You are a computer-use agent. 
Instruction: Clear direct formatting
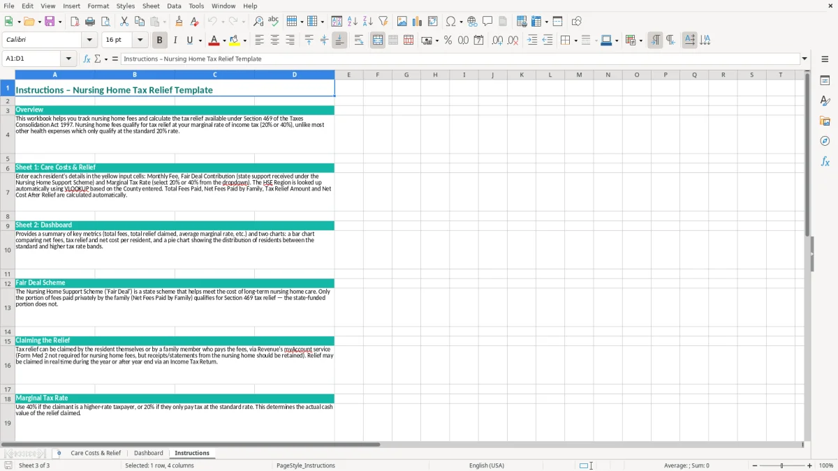tap(194, 22)
